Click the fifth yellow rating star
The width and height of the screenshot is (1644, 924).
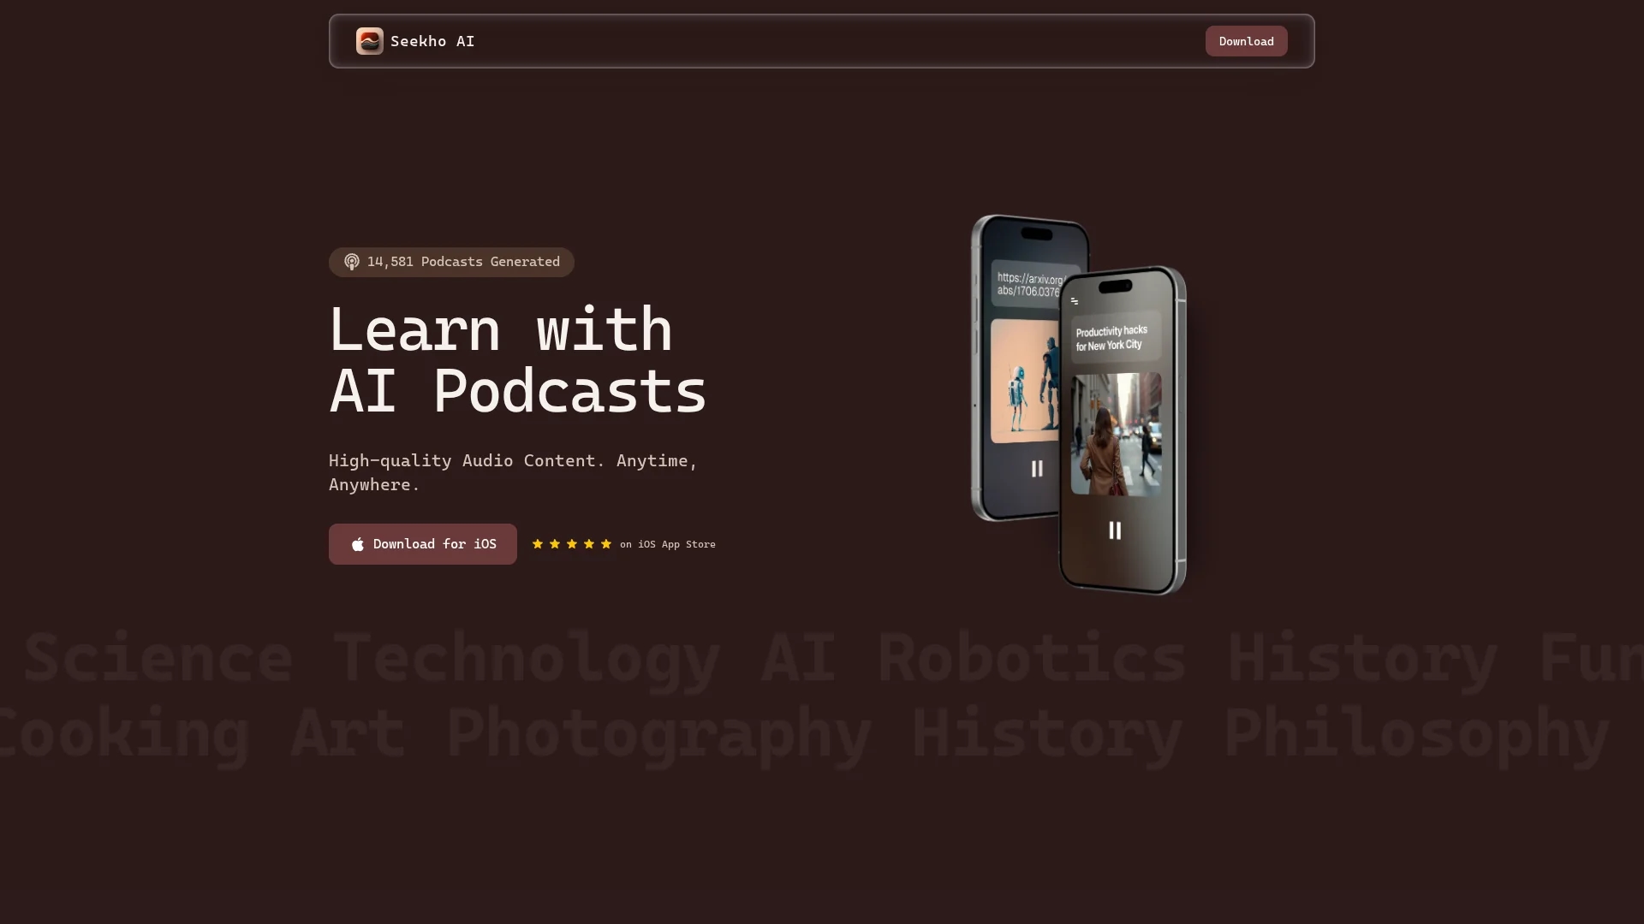click(x=606, y=544)
